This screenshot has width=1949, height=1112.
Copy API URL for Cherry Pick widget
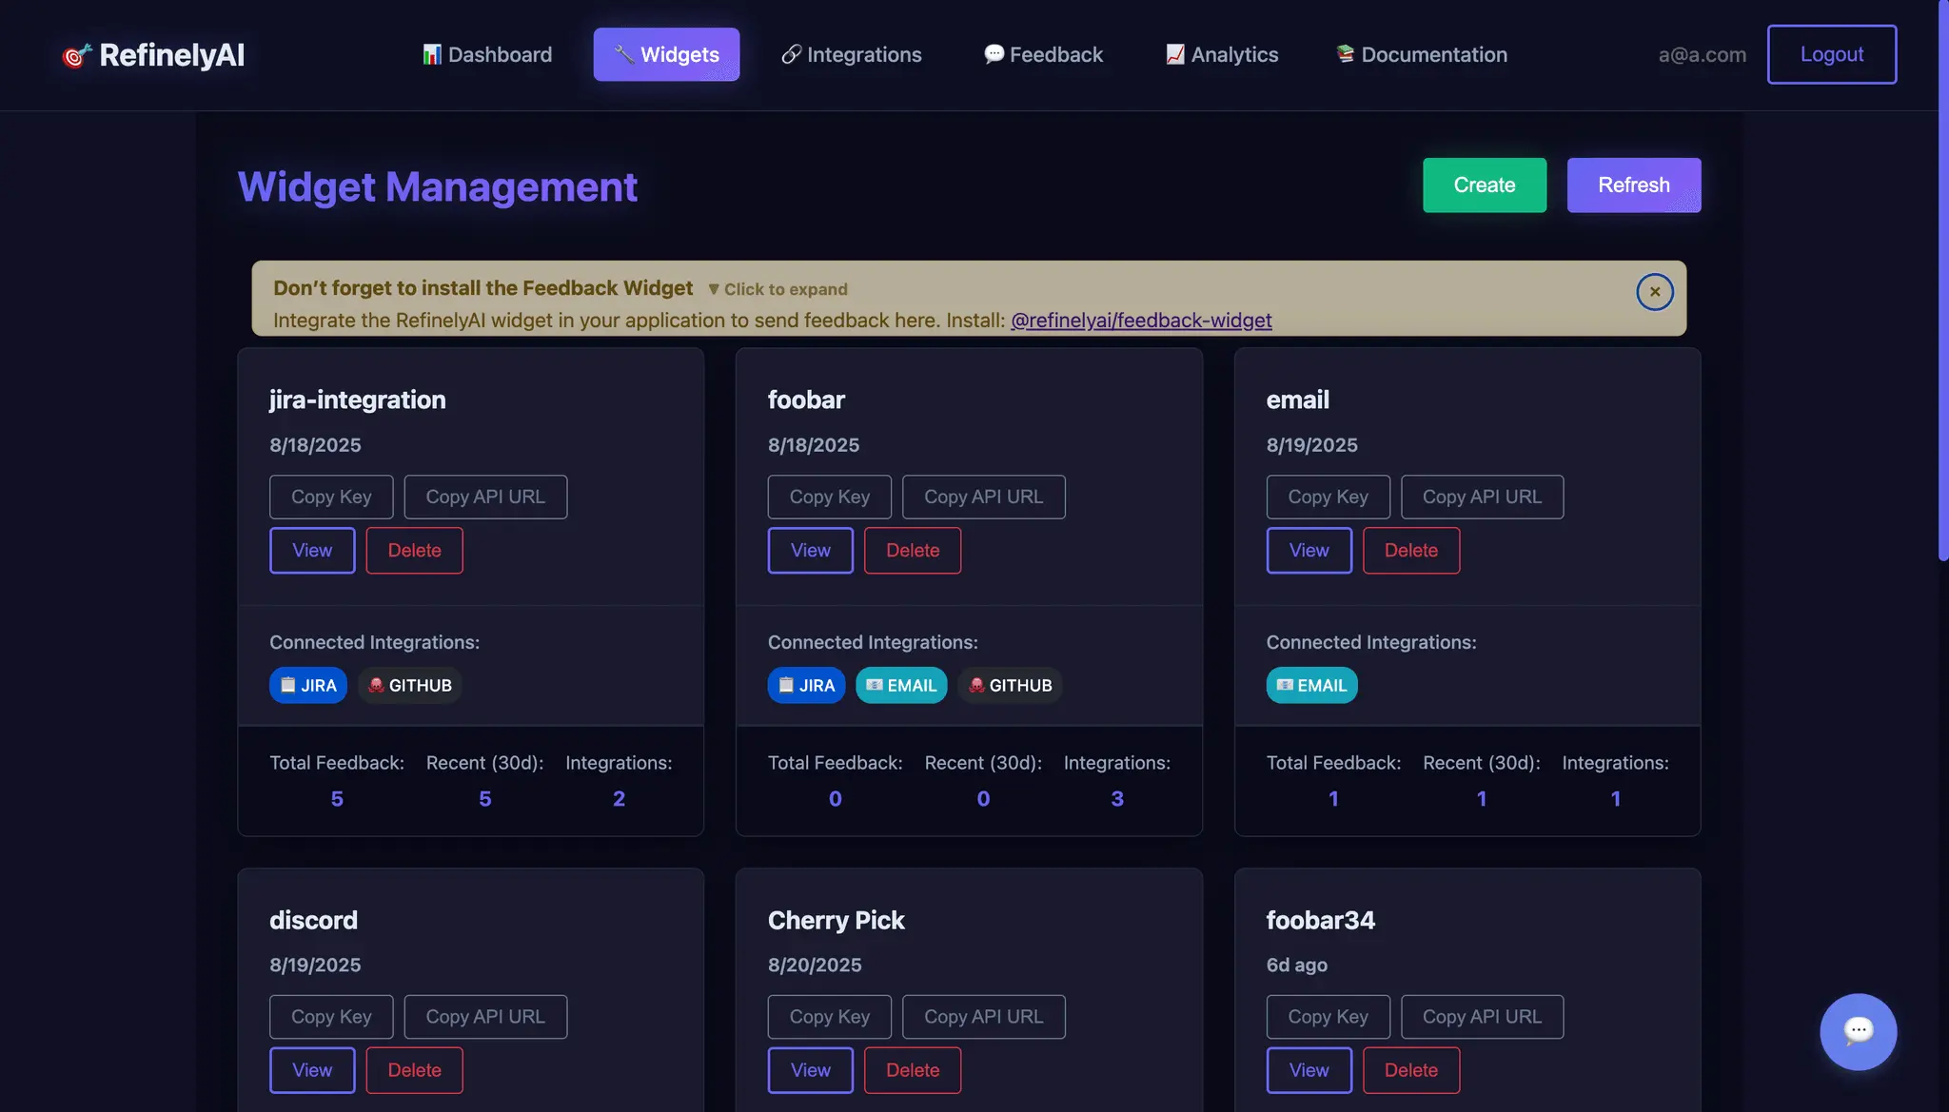pos(983,1017)
